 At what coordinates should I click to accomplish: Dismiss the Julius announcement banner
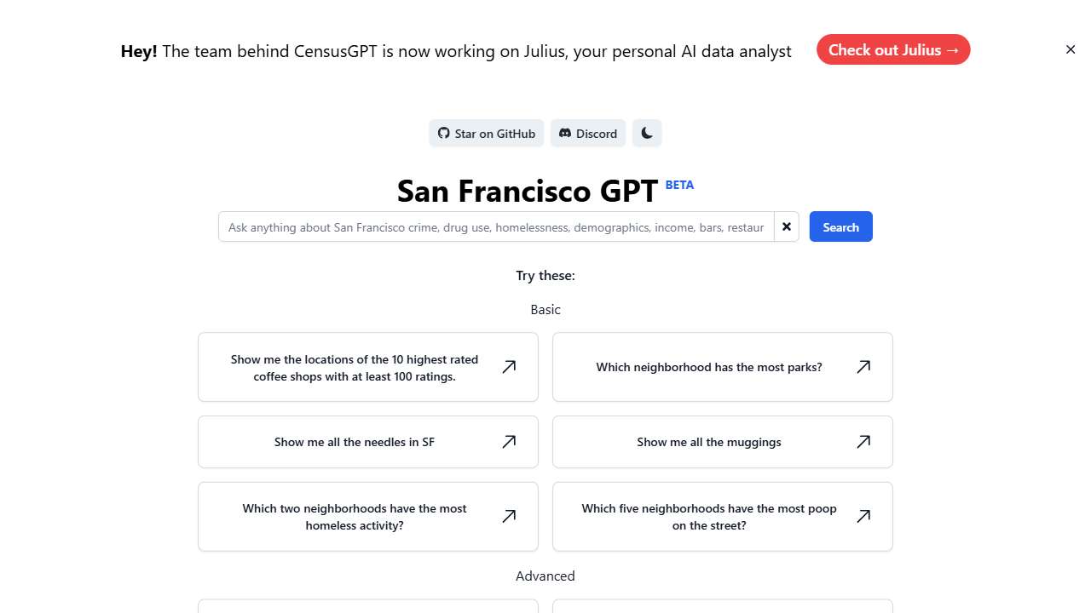(x=1070, y=49)
